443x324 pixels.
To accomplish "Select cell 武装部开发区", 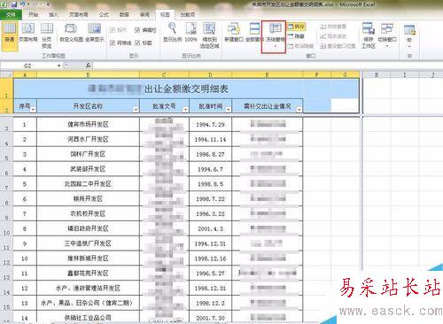I will 88,169.
